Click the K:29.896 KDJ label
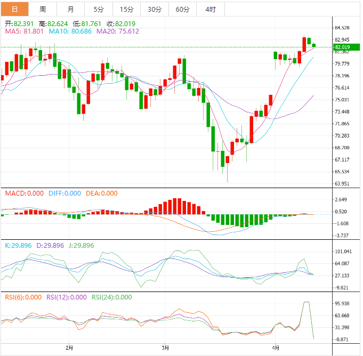The width and height of the screenshot is (363, 356). [x=18, y=246]
